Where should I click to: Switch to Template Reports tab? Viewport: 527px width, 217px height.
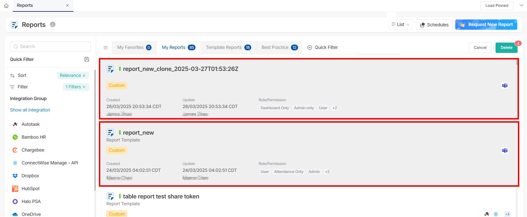tap(228, 47)
